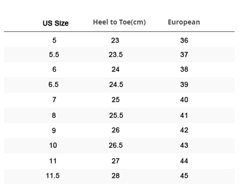The width and height of the screenshot is (239, 196).
Task: Select US size 5 cell
Action: 54,40
